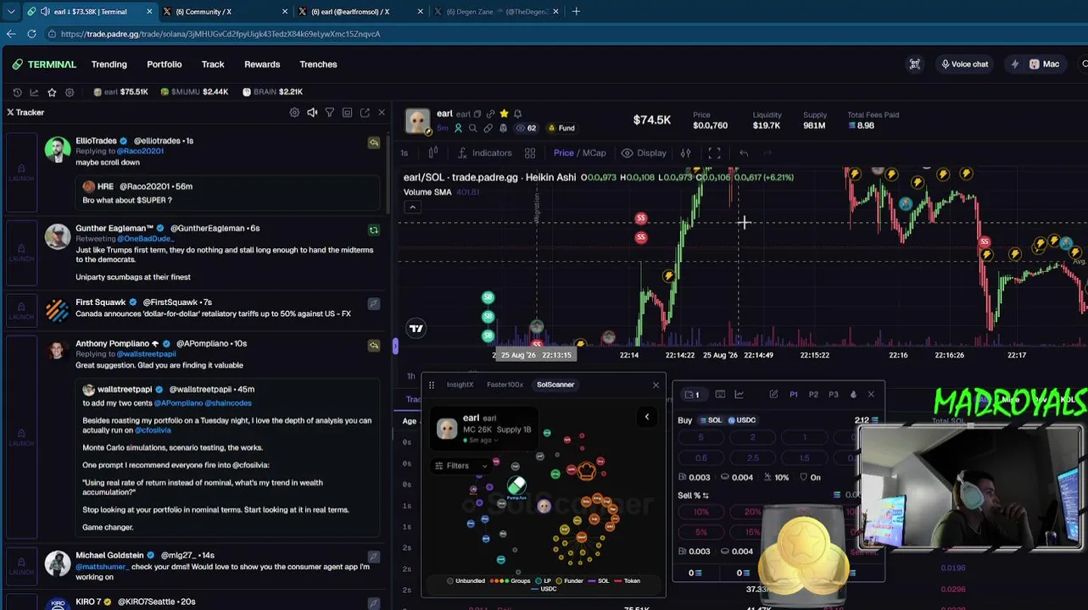Image resolution: width=1088 pixels, height=610 pixels.
Task: Open the chart layout grid icon
Action: pyautogui.click(x=530, y=153)
